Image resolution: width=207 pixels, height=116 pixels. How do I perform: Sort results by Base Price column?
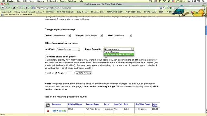(154, 105)
